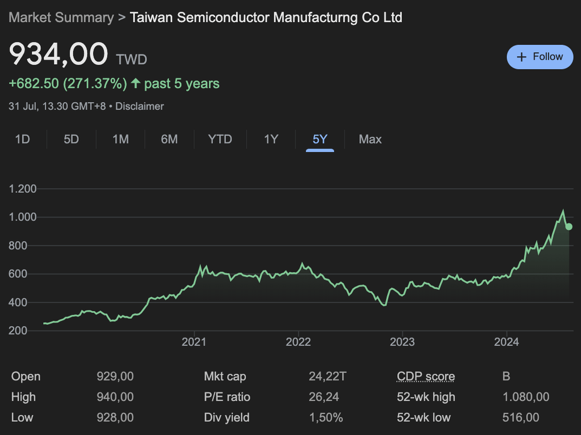Viewport: 581px width, 435px height.
Task: Switch to the Max range tab
Action: coord(370,139)
